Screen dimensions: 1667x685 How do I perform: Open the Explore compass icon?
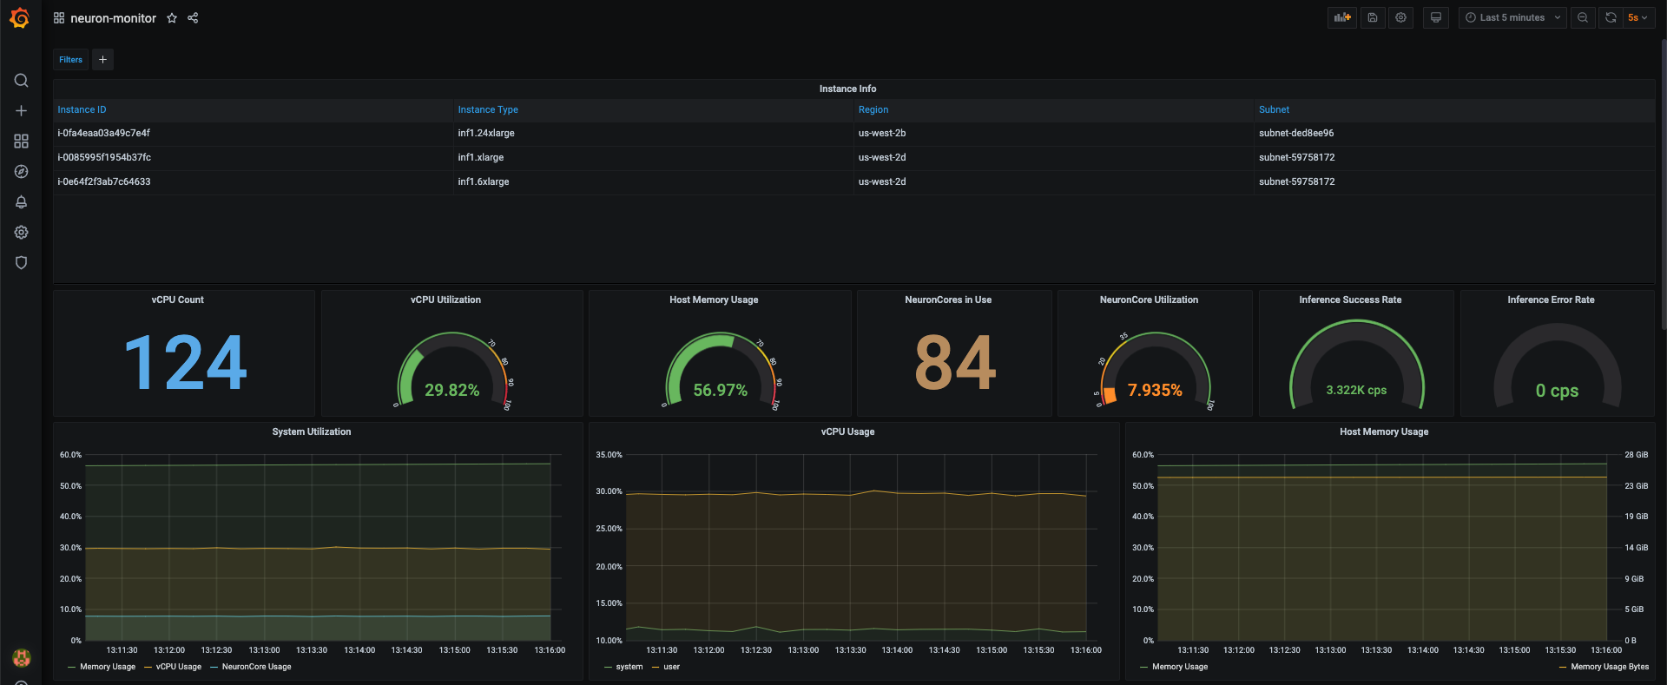pos(22,172)
